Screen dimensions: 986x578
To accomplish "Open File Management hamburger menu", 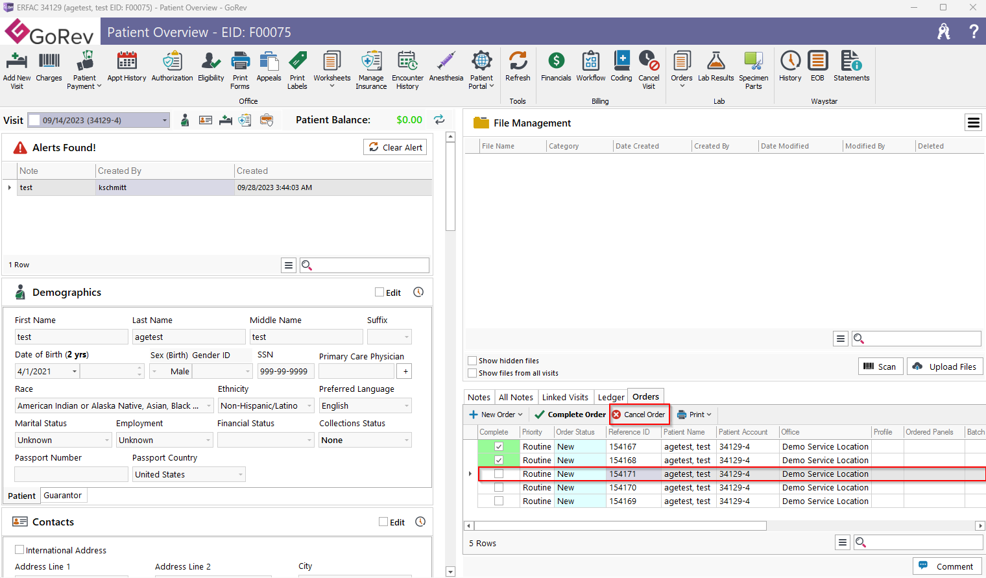I will point(973,123).
